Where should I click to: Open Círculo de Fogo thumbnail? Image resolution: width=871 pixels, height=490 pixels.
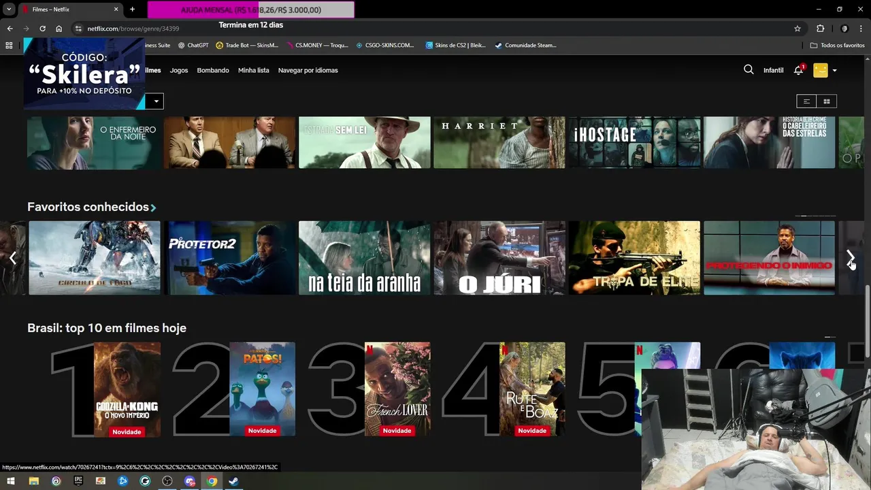click(95, 258)
